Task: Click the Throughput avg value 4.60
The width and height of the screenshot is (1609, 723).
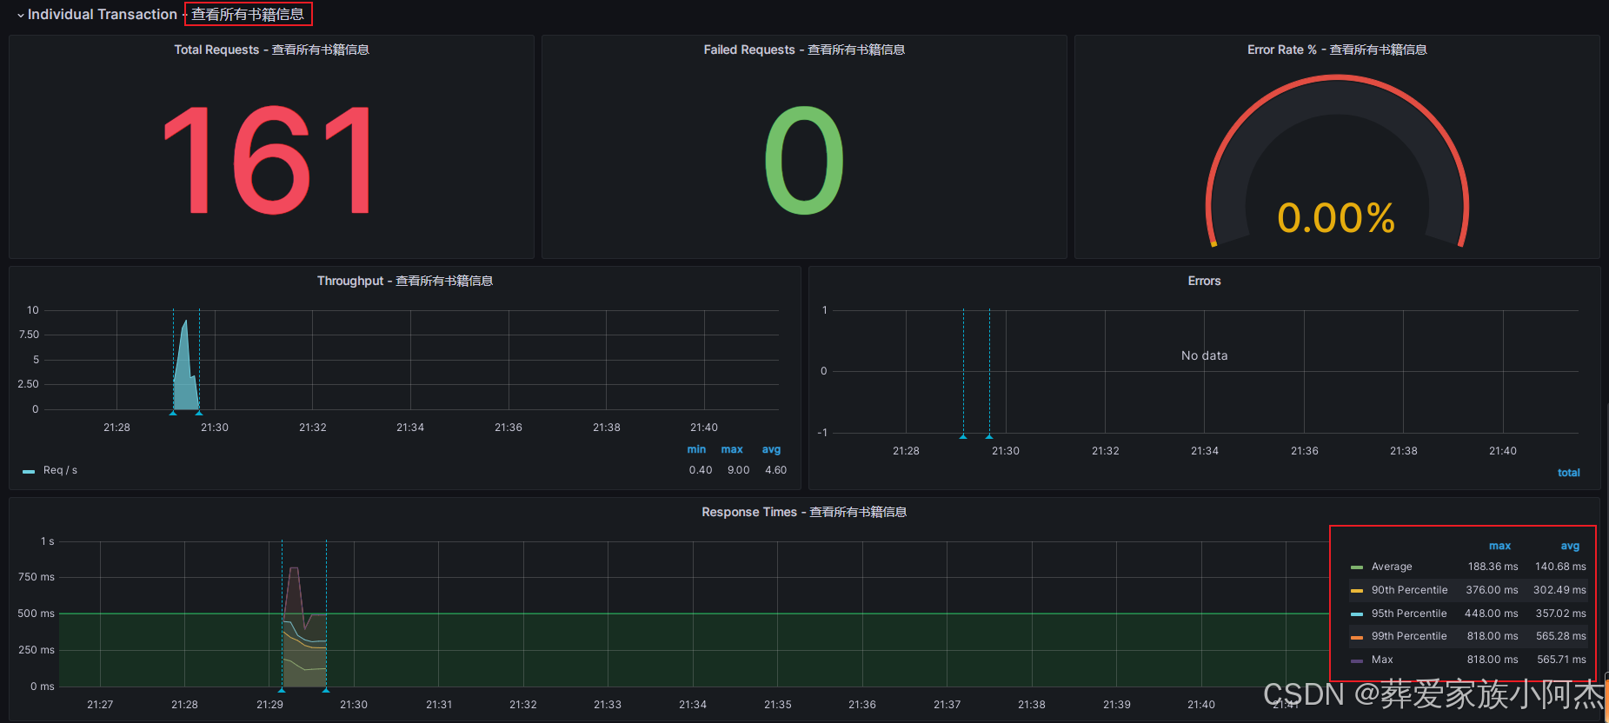Action: pyautogui.click(x=775, y=470)
